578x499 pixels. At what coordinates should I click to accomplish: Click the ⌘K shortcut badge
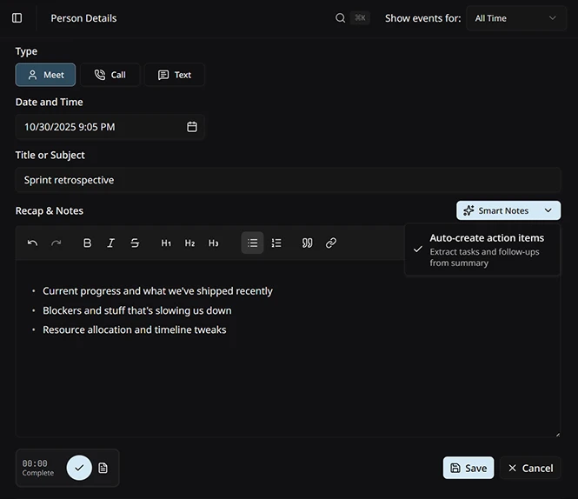pyautogui.click(x=360, y=17)
